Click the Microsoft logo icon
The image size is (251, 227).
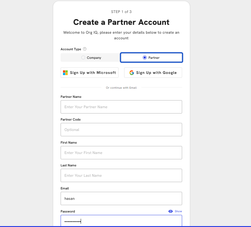click(65, 73)
